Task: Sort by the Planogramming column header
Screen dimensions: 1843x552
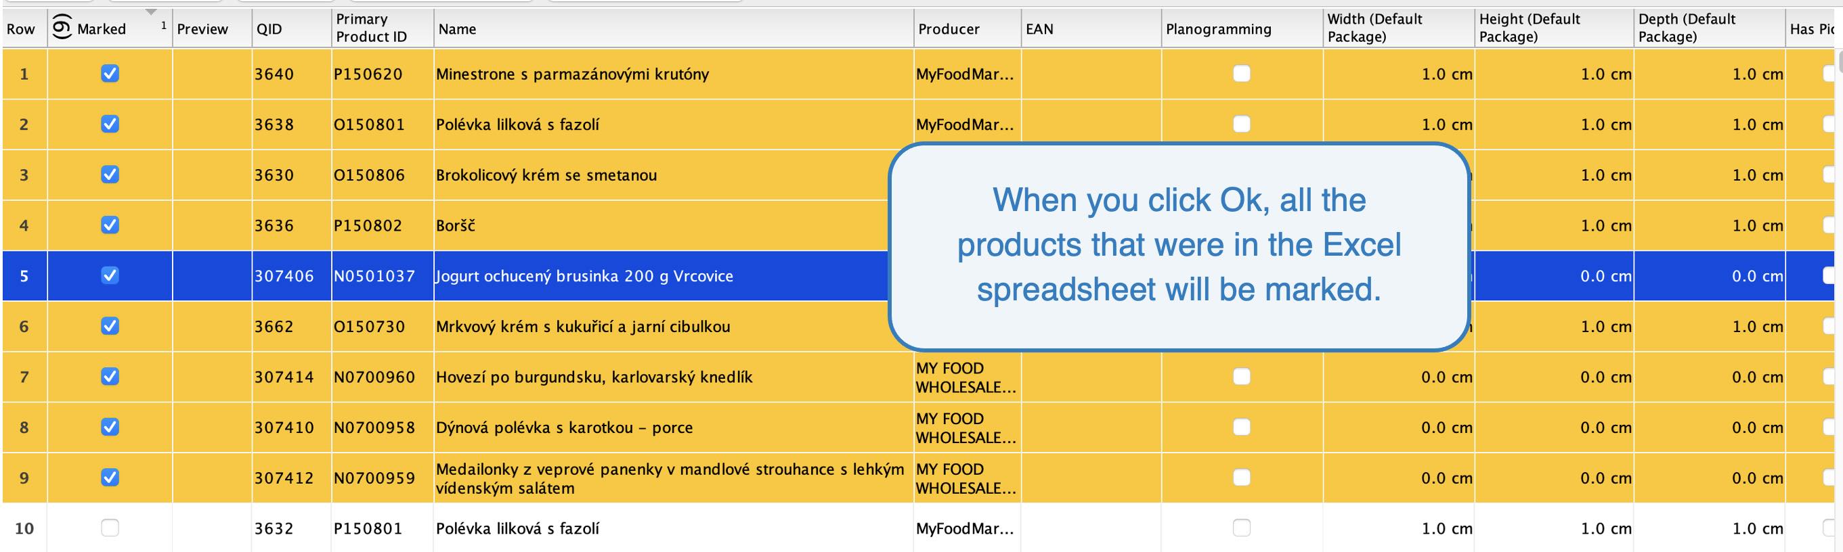Action: pos(1242,28)
